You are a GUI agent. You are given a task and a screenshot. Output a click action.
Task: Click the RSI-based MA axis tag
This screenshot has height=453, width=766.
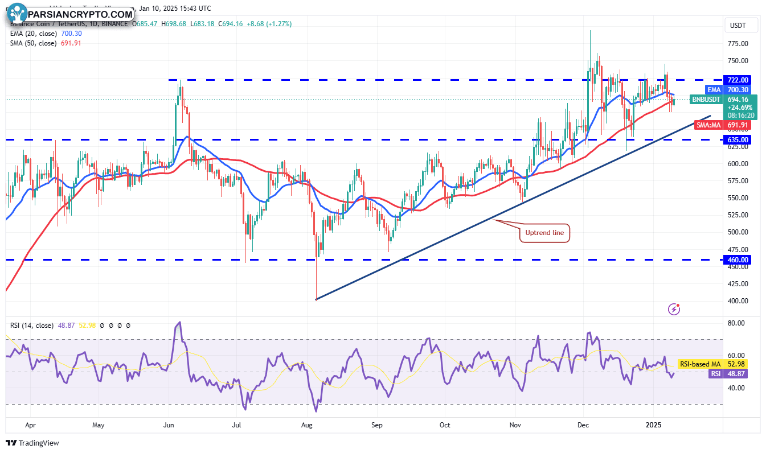tap(701, 364)
